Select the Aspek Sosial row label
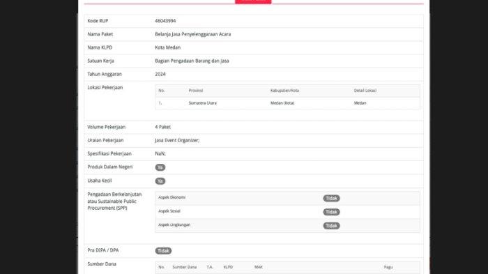Screen dimensions: 488x274 [x=169, y=211]
